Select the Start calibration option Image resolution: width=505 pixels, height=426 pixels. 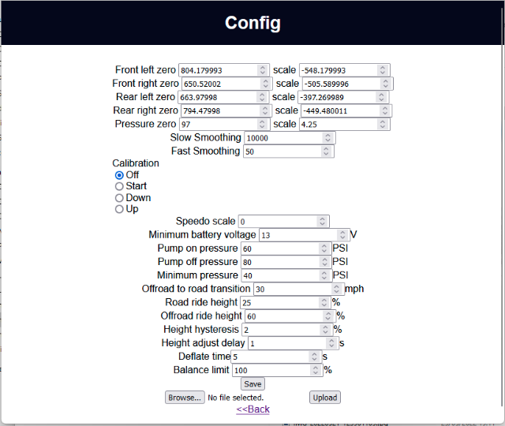(119, 186)
